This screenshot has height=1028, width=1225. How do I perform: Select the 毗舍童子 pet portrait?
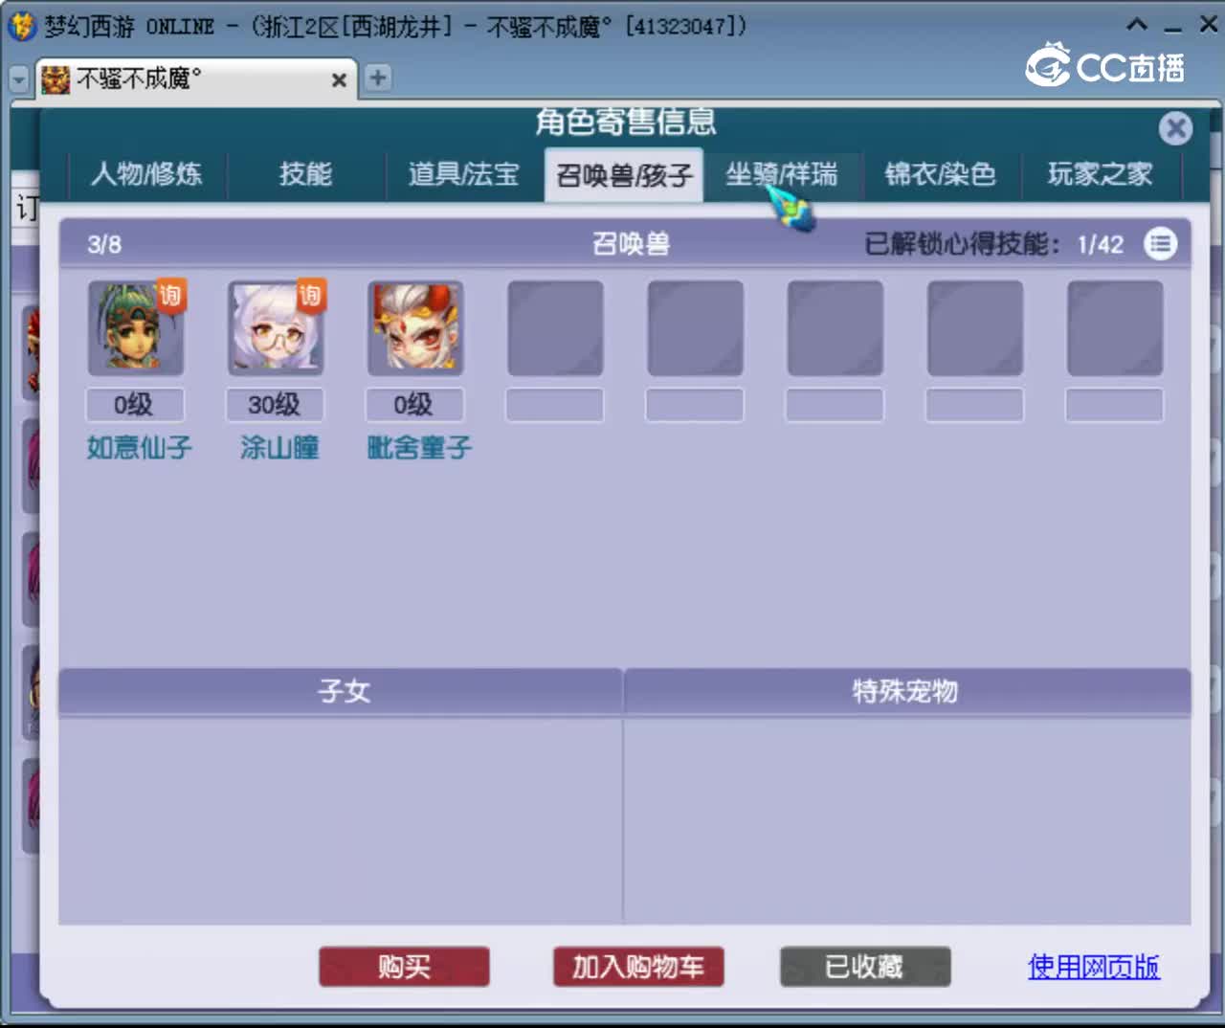tap(415, 328)
